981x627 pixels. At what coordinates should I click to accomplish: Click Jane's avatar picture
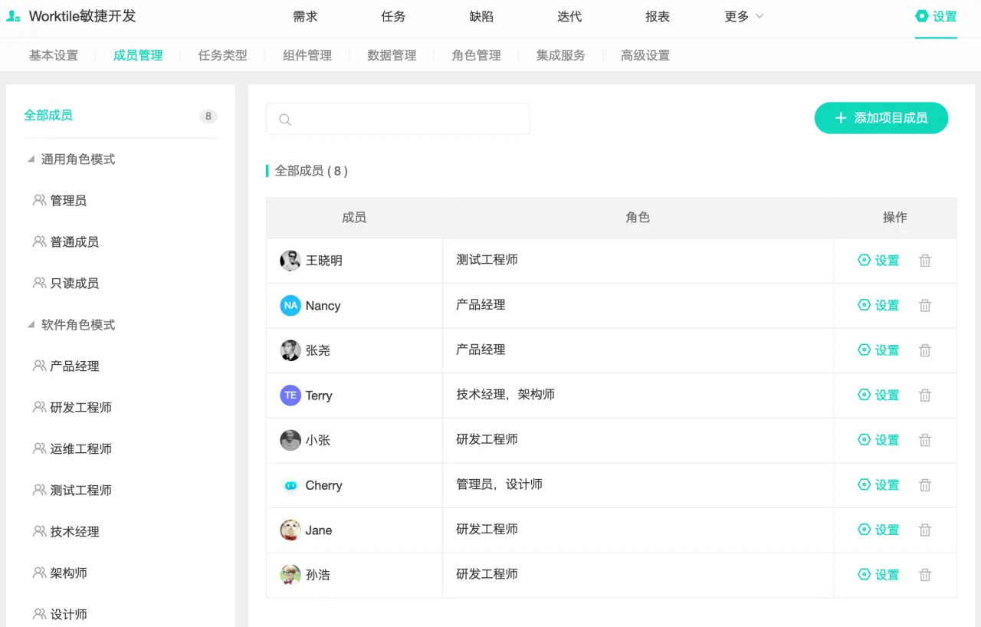tap(290, 530)
